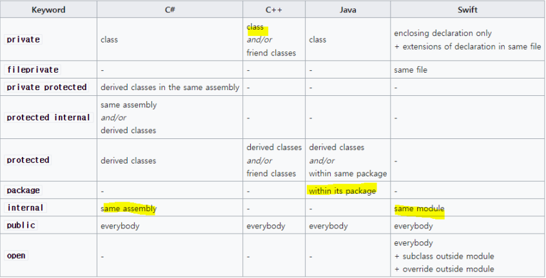Select "everybody" in Swift public row
Image resolution: width=546 pixels, height=278 pixels.
click(x=413, y=226)
